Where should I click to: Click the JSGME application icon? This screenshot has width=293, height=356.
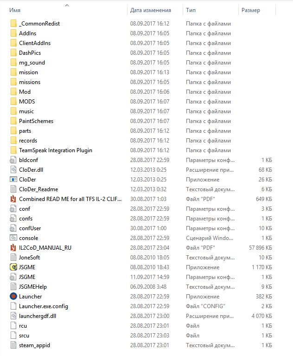(13, 267)
